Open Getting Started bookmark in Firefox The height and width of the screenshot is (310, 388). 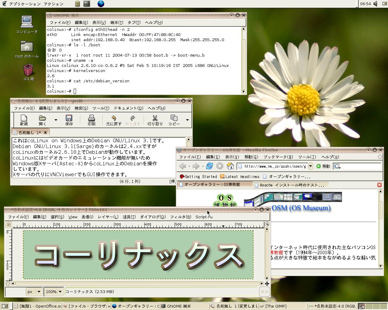[198, 176]
